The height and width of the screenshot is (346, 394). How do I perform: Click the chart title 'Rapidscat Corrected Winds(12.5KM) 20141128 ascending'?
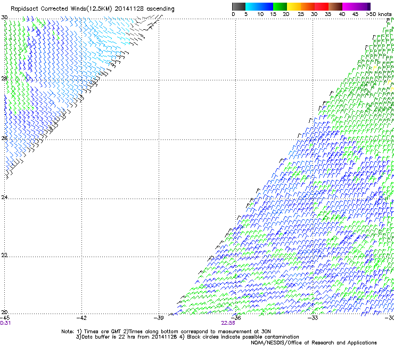tap(93, 9)
